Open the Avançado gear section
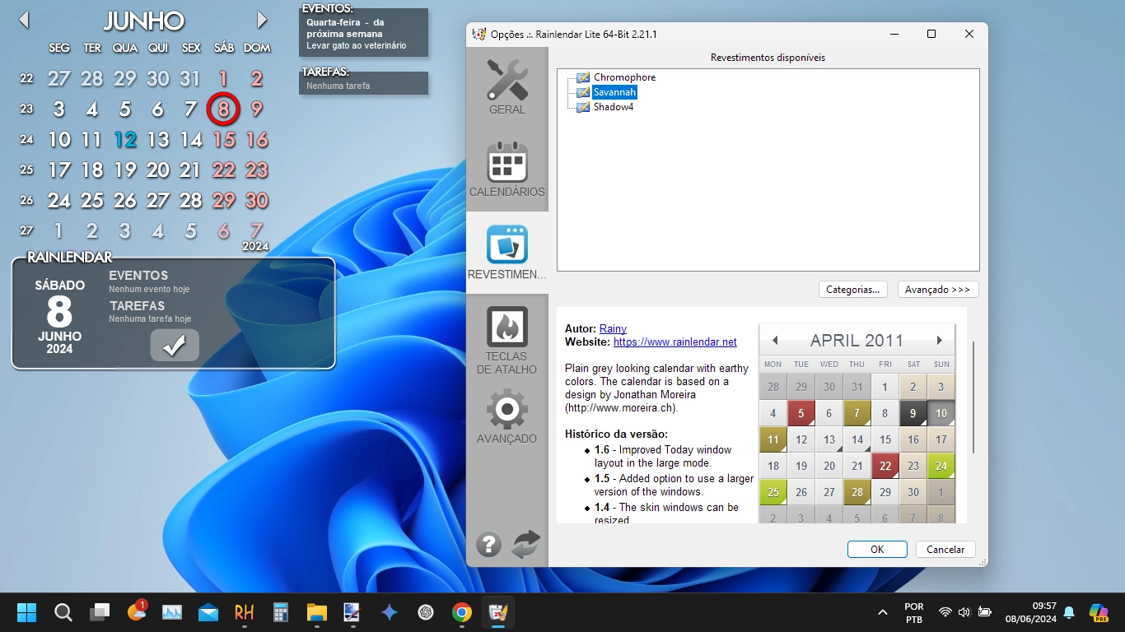The image size is (1125, 632). [506, 416]
